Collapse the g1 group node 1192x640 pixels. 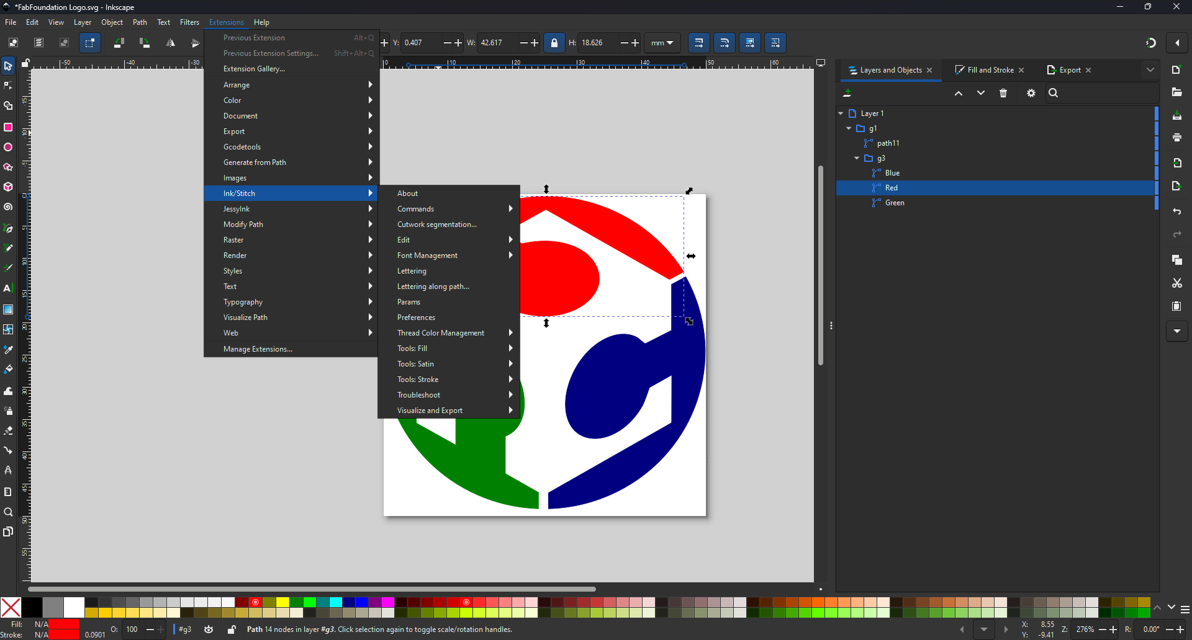coord(849,128)
